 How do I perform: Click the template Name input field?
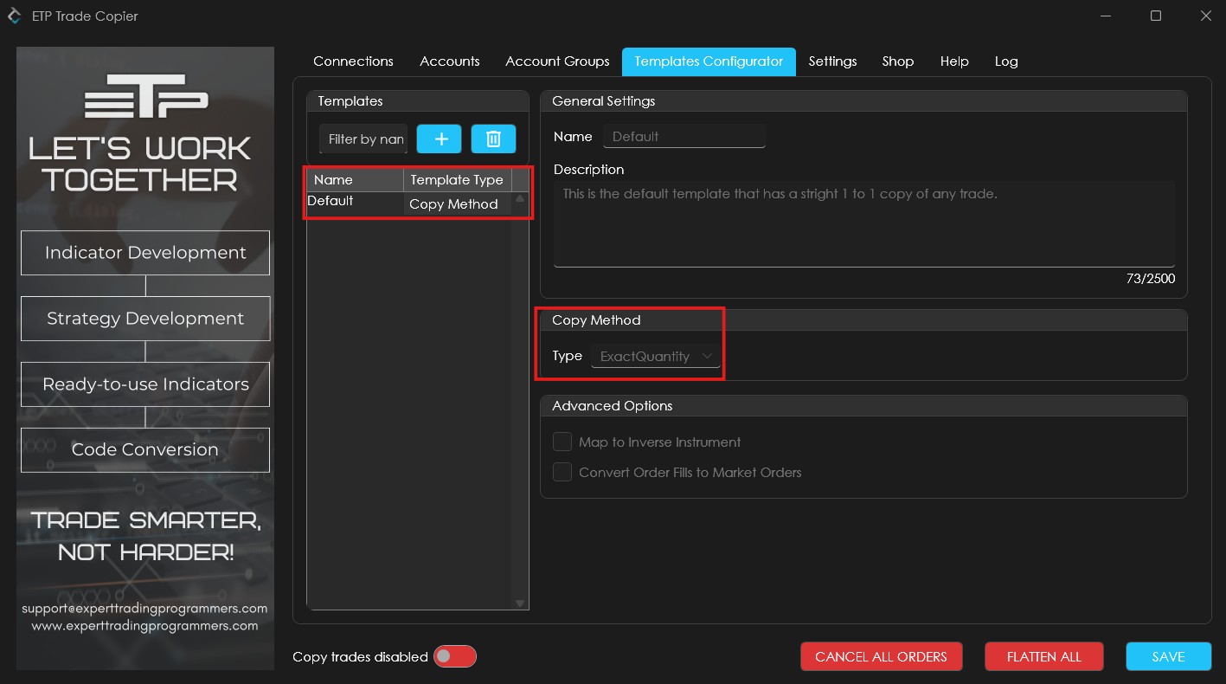[684, 137]
